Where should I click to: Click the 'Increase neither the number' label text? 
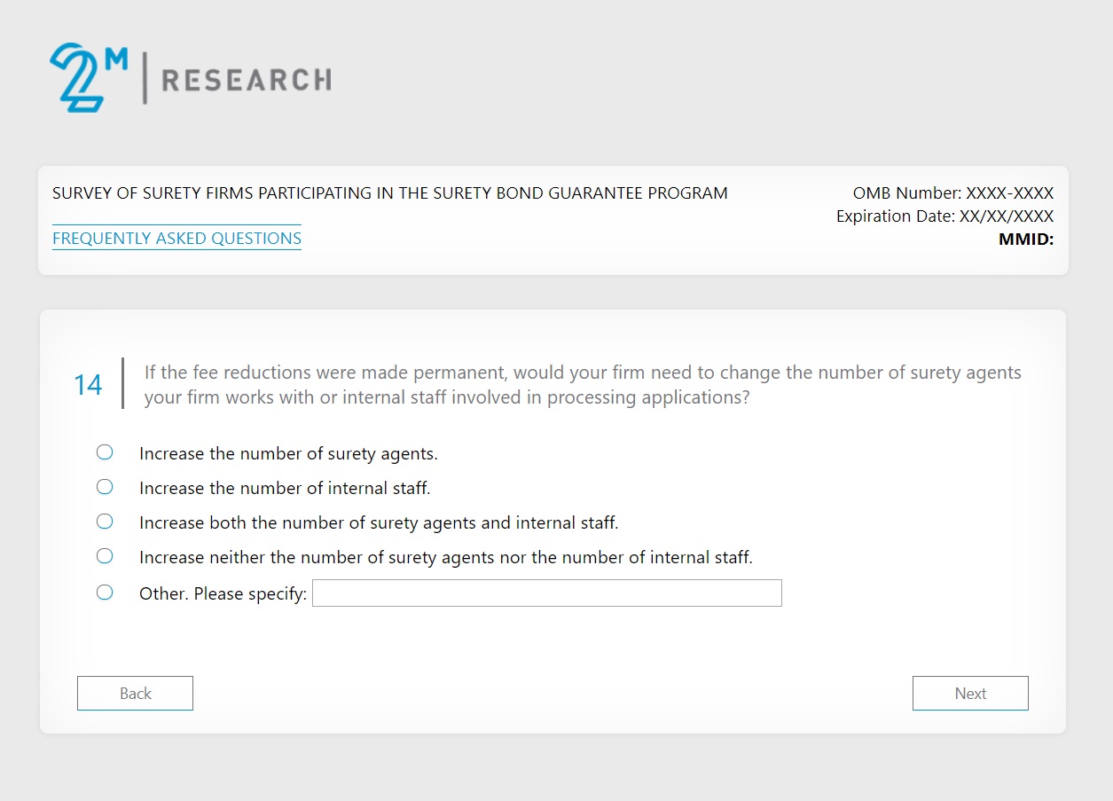pyautogui.click(x=445, y=558)
